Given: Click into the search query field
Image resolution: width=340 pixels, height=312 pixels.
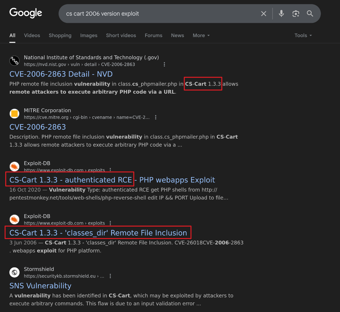Looking at the screenshot, I should [x=159, y=14].
